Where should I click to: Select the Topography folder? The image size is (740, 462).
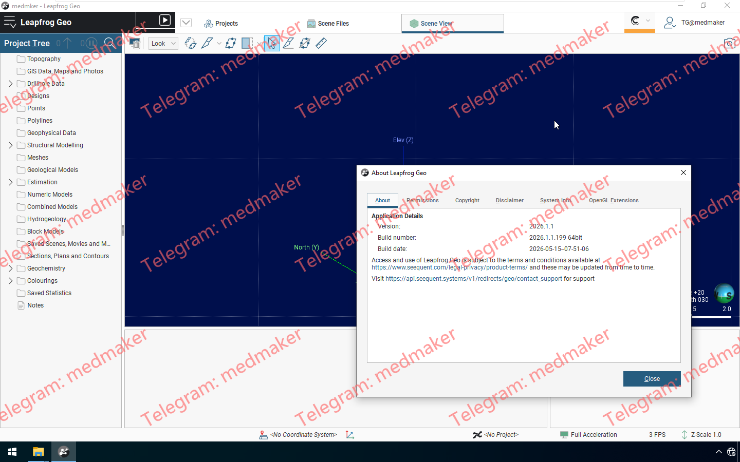pos(44,59)
